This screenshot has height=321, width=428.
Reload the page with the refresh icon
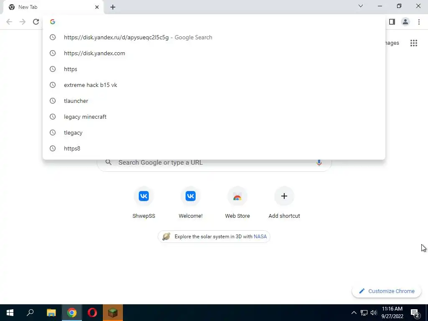click(36, 22)
